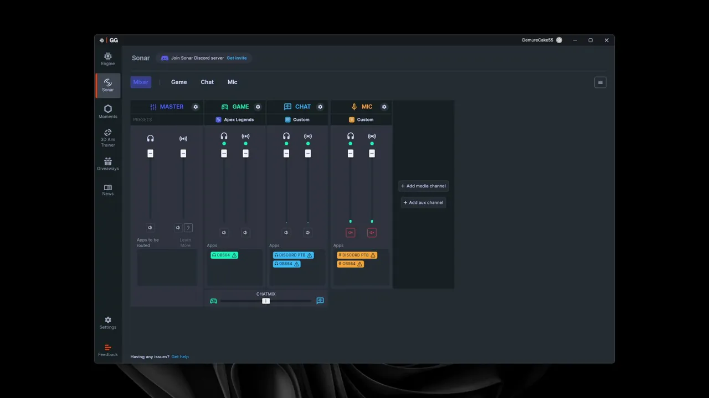Unmute the MIC streaming output
709x398 pixels.
pyautogui.click(x=372, y=233)
